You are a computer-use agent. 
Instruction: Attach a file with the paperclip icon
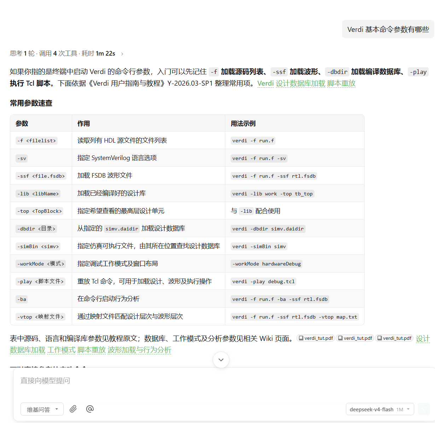tap(73, 409)
